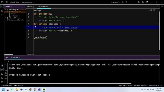The image size is (164, 92).
Task: Expand the venv folder
Action: pyautogui.click(x=7, y=12)
